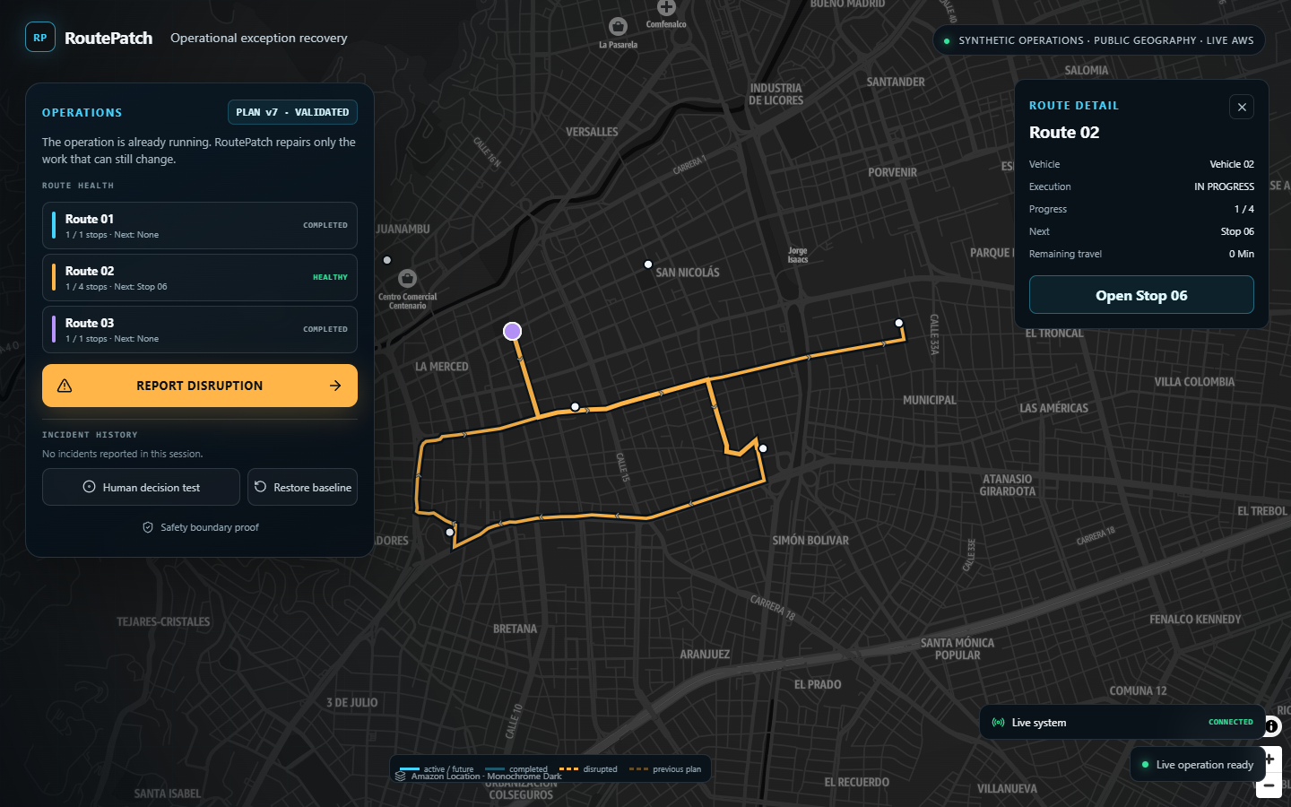1291x807 pixels.
Task: Click the arrow icon on Report Disruption button
Action: point(335,386)
